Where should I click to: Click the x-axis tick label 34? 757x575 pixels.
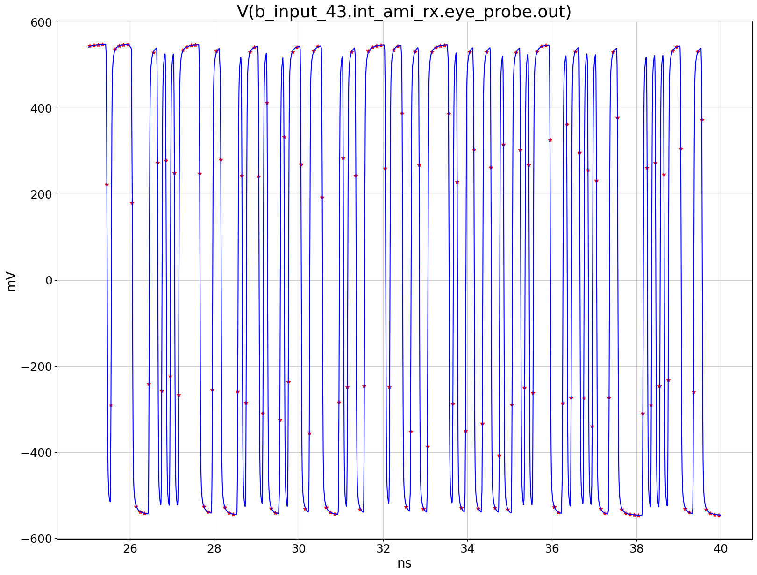467,549
